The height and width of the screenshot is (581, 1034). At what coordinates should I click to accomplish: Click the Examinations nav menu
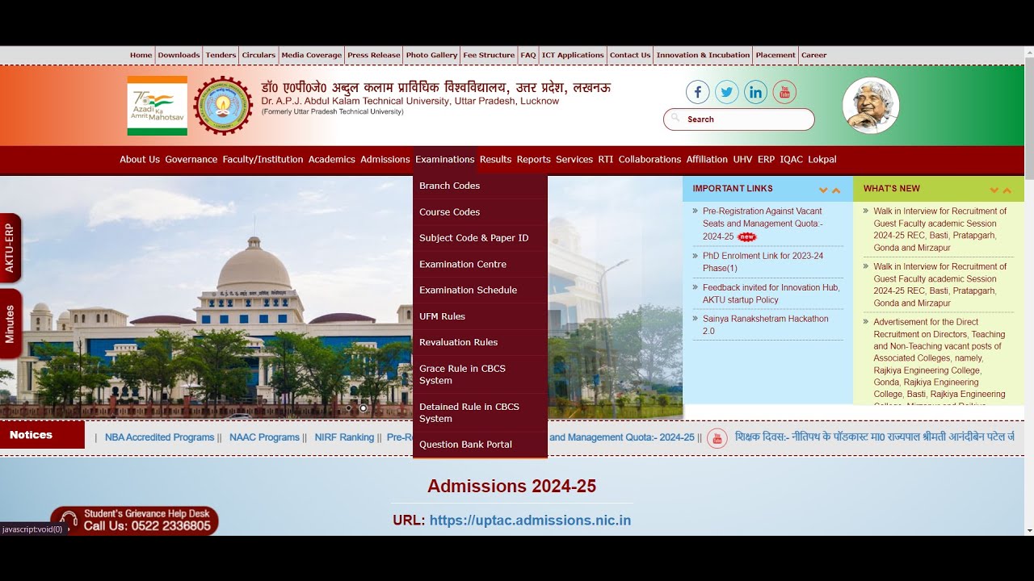[444, 159]
